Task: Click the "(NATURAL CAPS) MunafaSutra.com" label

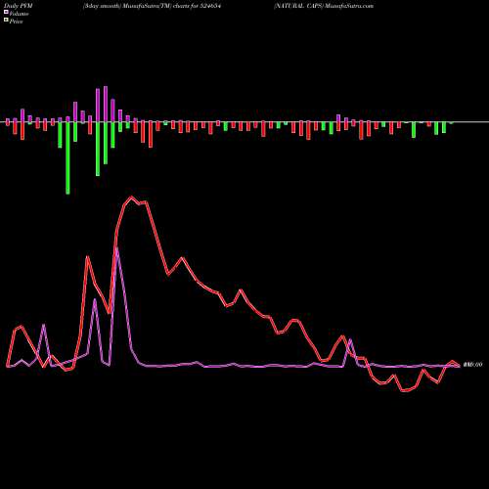Action: (x=324, y=6)
